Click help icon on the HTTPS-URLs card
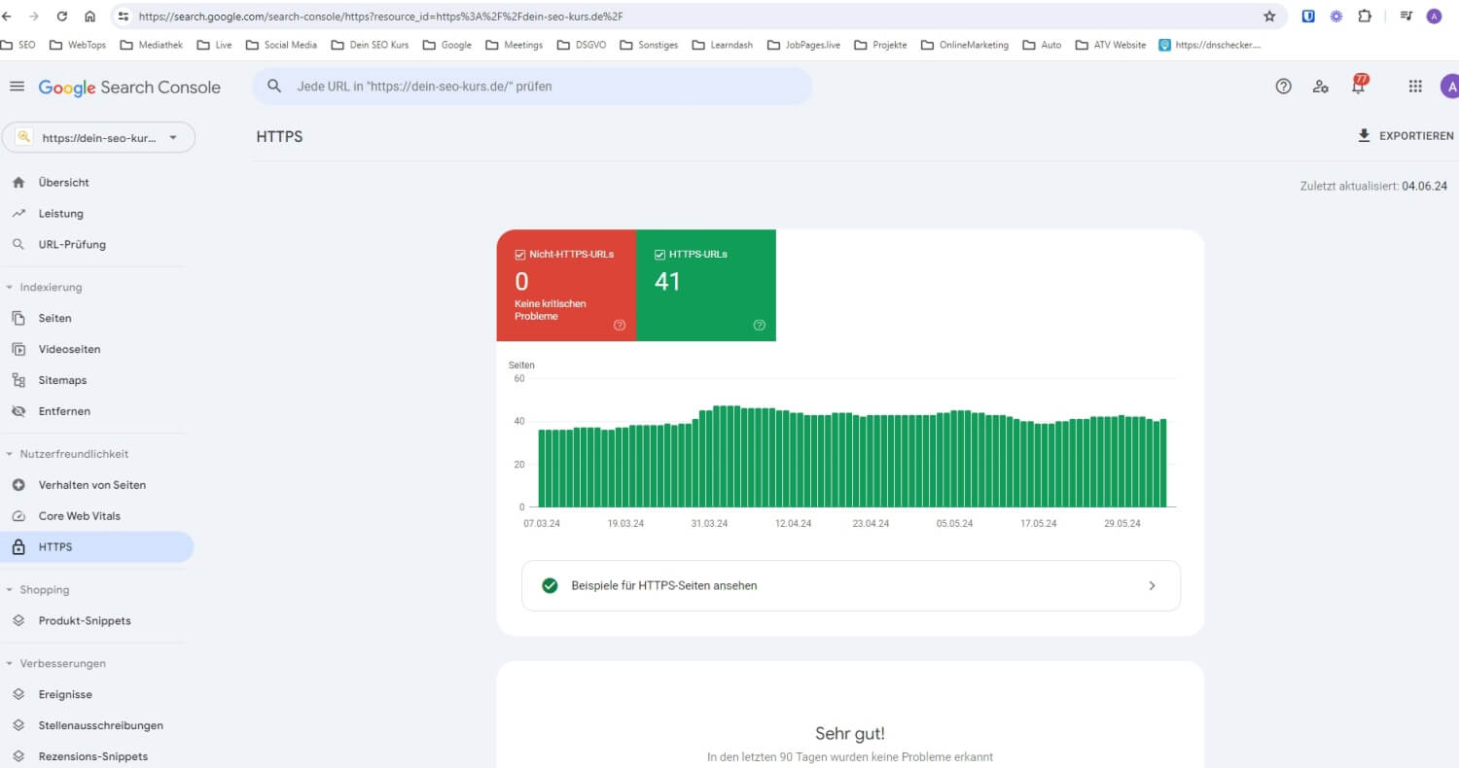 click(x=760, y=326)
